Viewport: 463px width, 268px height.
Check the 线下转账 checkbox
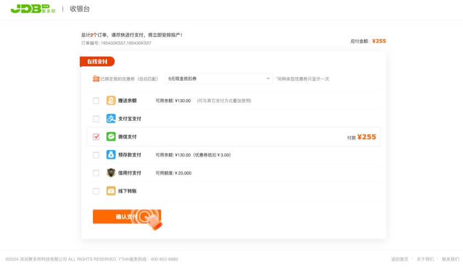pyautogui.click(x=96, y=191)
